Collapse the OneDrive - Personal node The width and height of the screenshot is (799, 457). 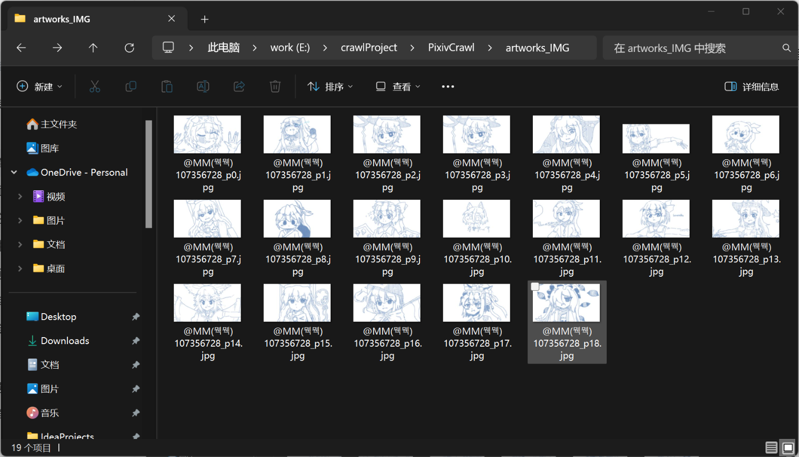(14, 172)
